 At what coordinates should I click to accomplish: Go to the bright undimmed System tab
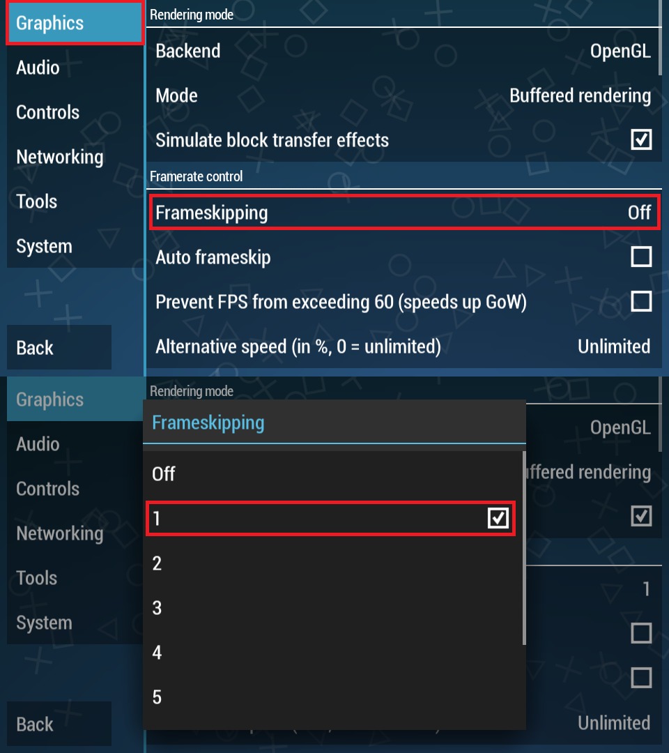coord(45,246)
